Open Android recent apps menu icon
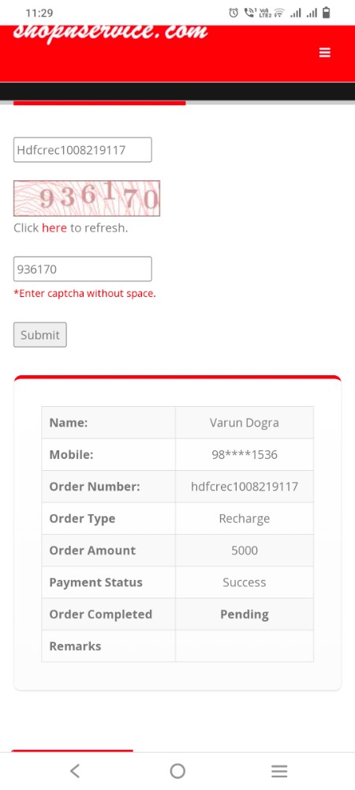355x790 pixels. [279, 771]
